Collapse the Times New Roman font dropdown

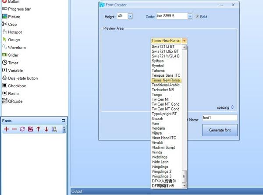pos(185,41)
